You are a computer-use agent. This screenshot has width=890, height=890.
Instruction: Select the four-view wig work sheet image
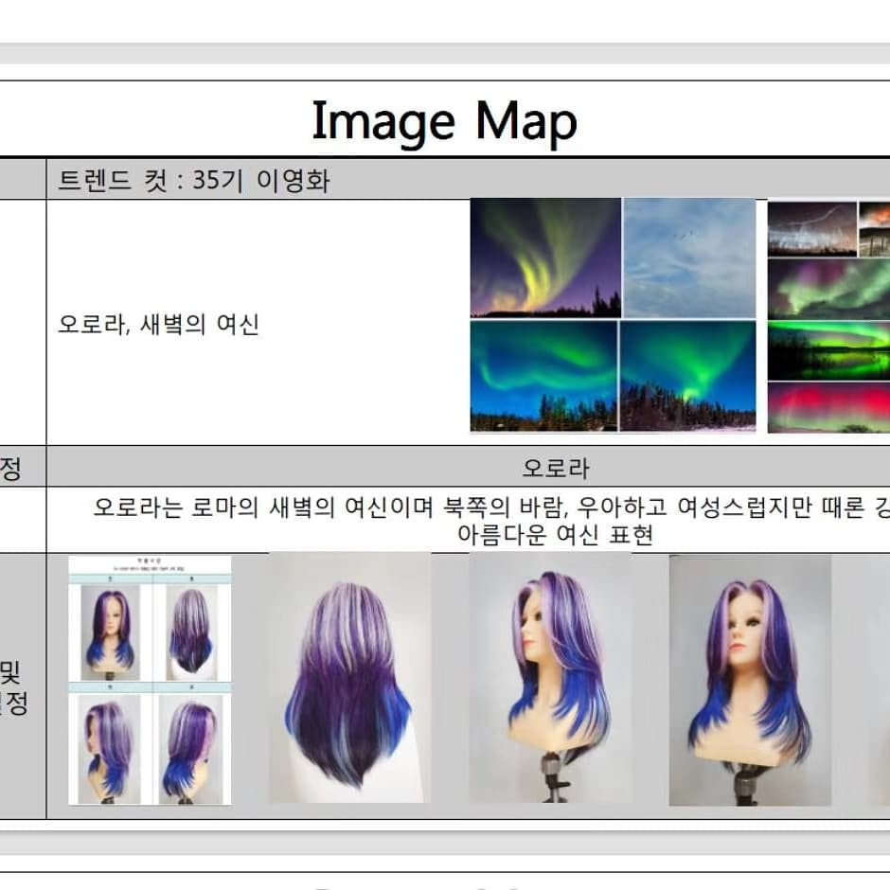[x=150, y=680]
